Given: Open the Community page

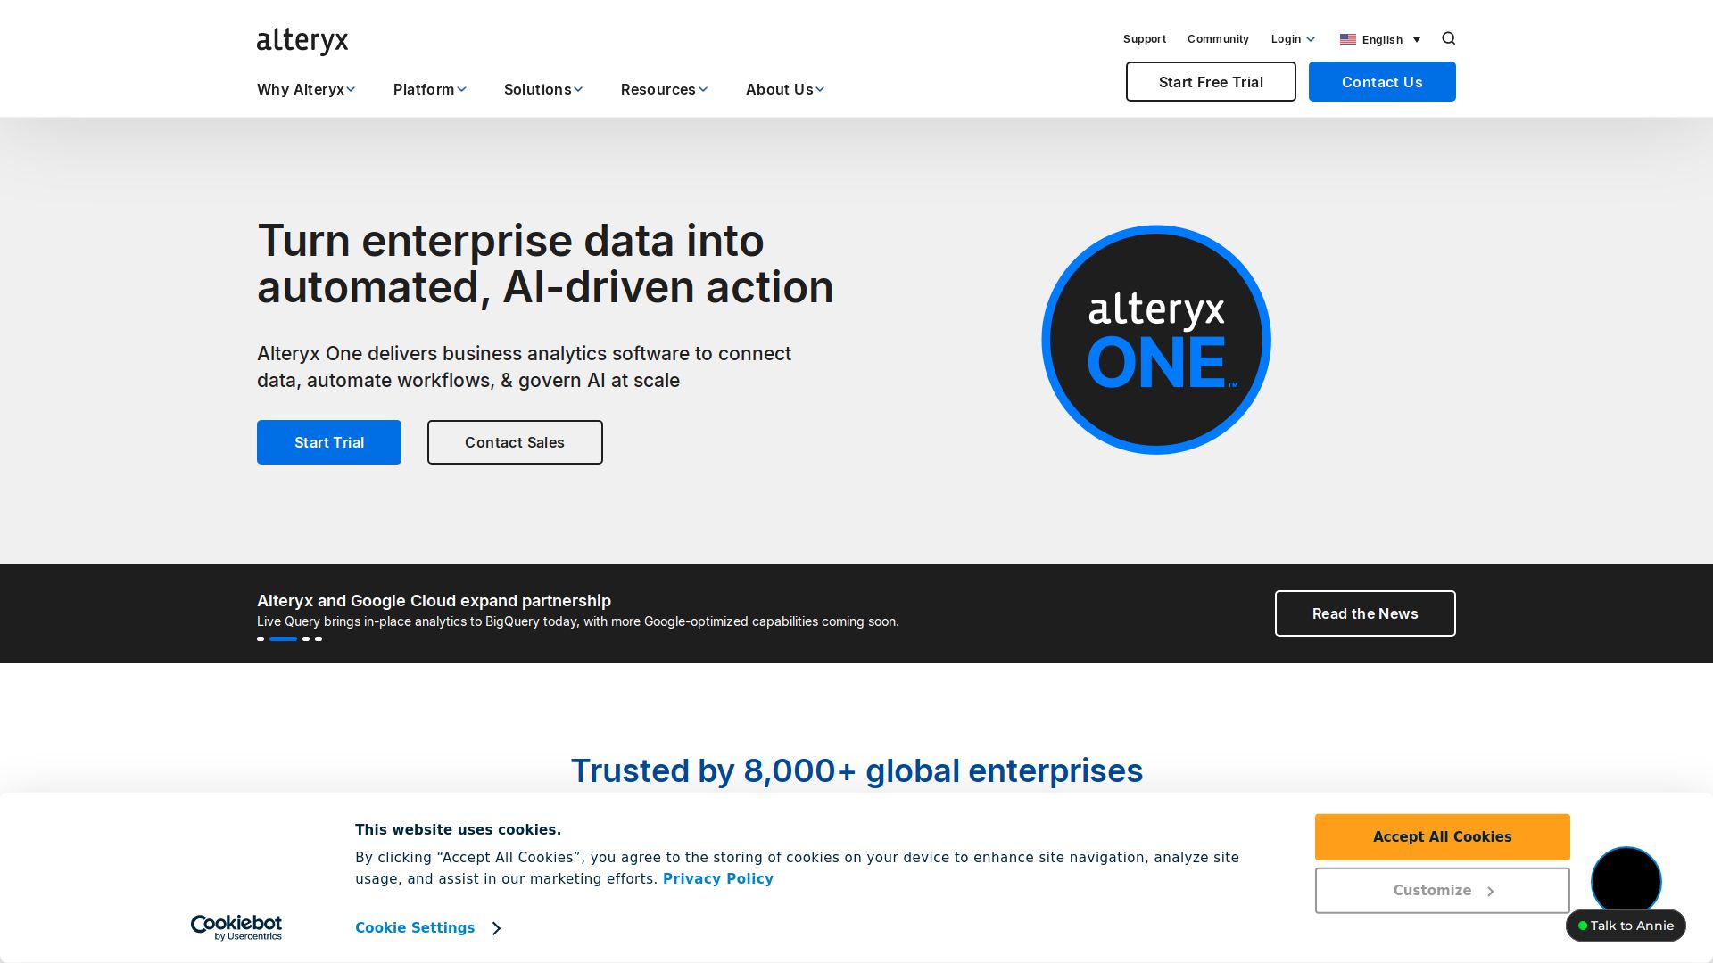Looking at the screenshot, I should point(1218,38).
